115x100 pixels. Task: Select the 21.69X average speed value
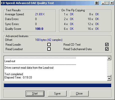click(x=40, y=14)
